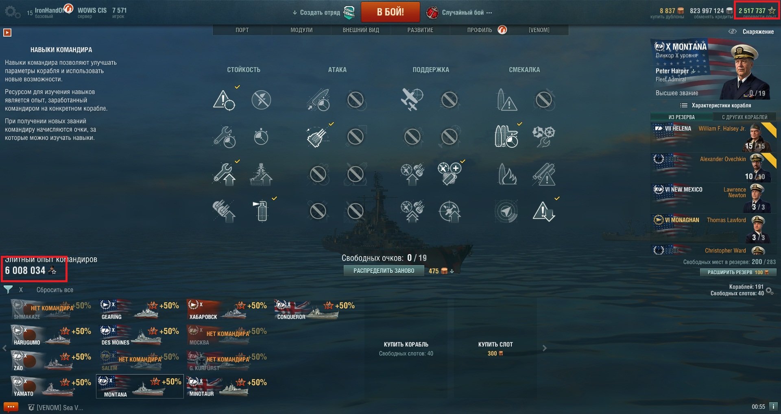Expand the Случайный бой battle type selector
The image size is (781, 414).
pyautogui.click(x=459, y=13)
